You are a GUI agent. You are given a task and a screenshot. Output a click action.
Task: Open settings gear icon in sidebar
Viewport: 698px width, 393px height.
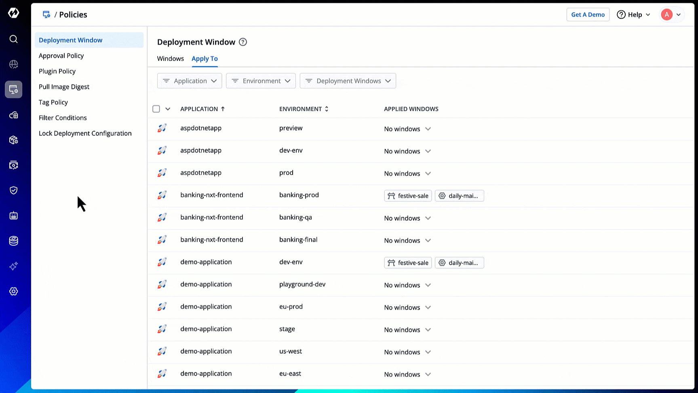[x=13, y=292]
